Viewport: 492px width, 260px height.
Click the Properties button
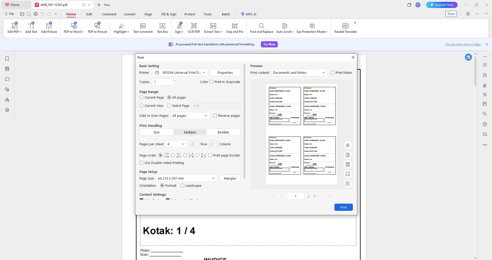pyautogui.click(x=225, y=72)
